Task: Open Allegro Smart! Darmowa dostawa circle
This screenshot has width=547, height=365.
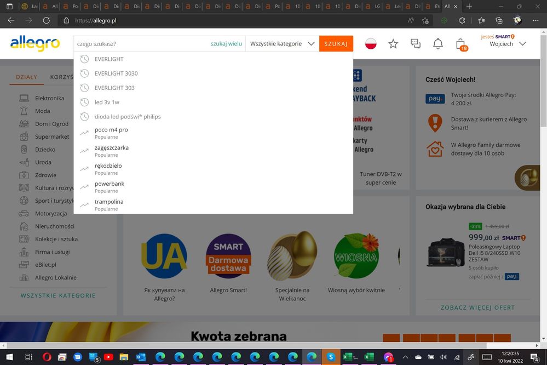Action: coord(228,256)
